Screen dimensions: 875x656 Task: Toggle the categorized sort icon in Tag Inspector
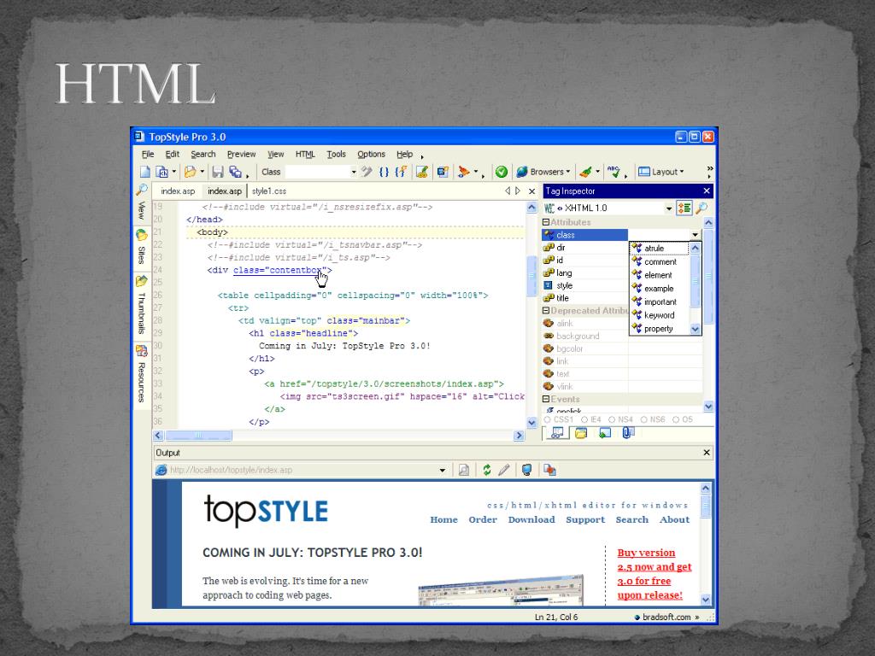pos(684,208)
